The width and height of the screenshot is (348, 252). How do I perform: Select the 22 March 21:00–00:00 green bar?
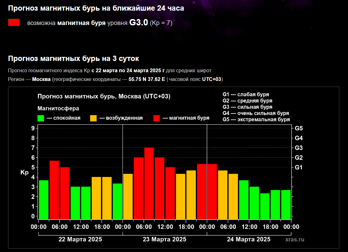tap(118, 201)
